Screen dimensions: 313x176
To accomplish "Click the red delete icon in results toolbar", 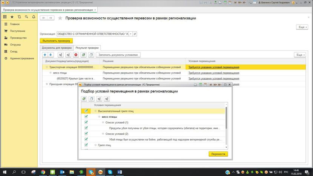I will pyautogui.click(x=76, y=55).
